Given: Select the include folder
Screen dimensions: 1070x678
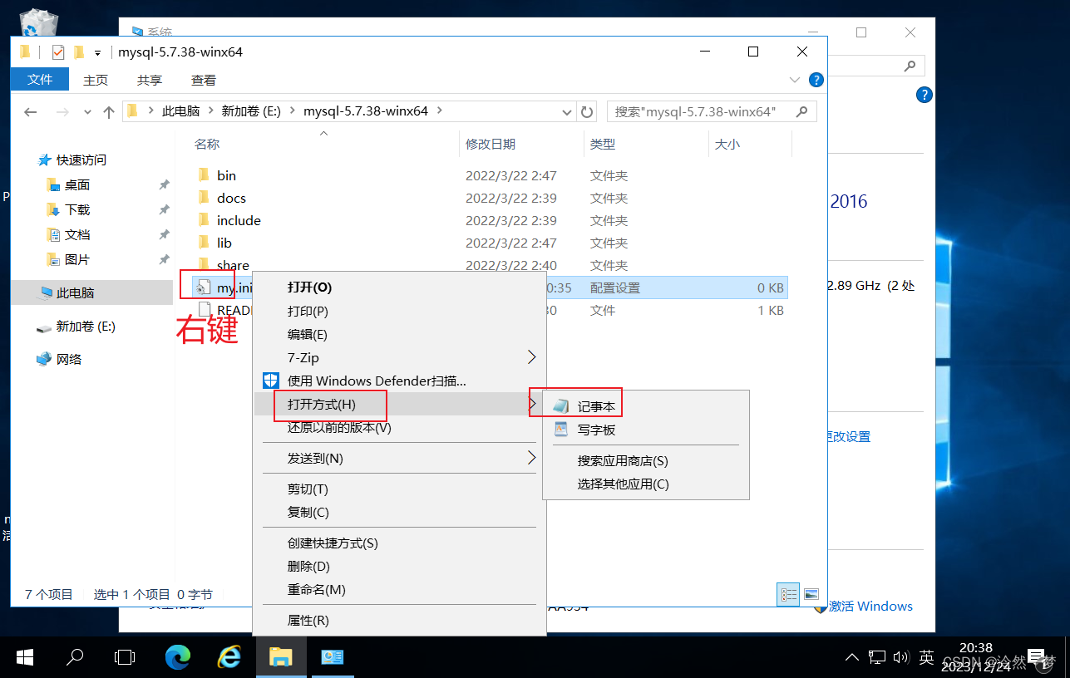Looking at the screenshot, I should point(239,220).
